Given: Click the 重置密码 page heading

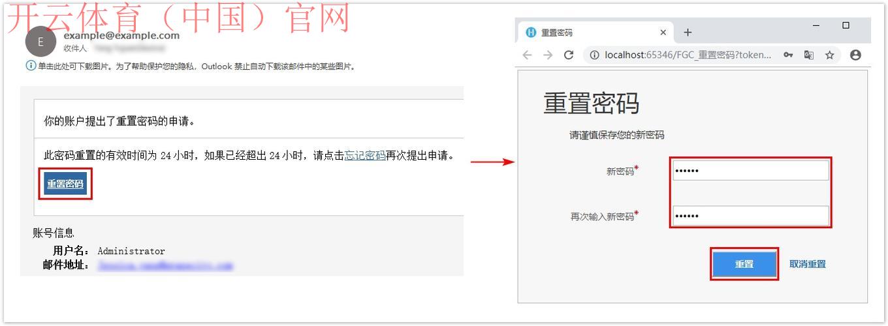Looking at the screenshot, I should pos(591,104).
